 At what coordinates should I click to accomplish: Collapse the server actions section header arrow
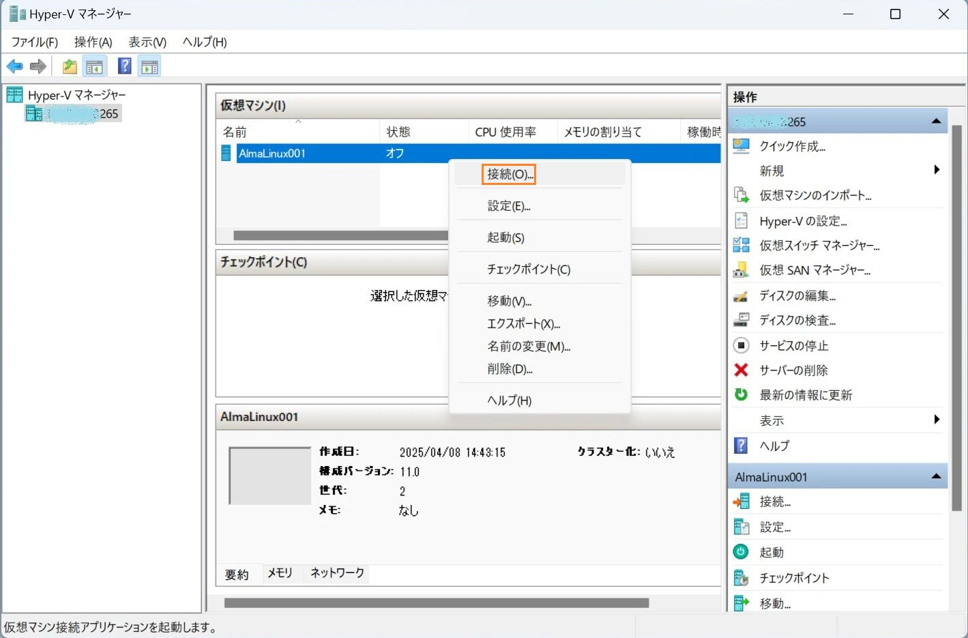click(x=936, y=121)
